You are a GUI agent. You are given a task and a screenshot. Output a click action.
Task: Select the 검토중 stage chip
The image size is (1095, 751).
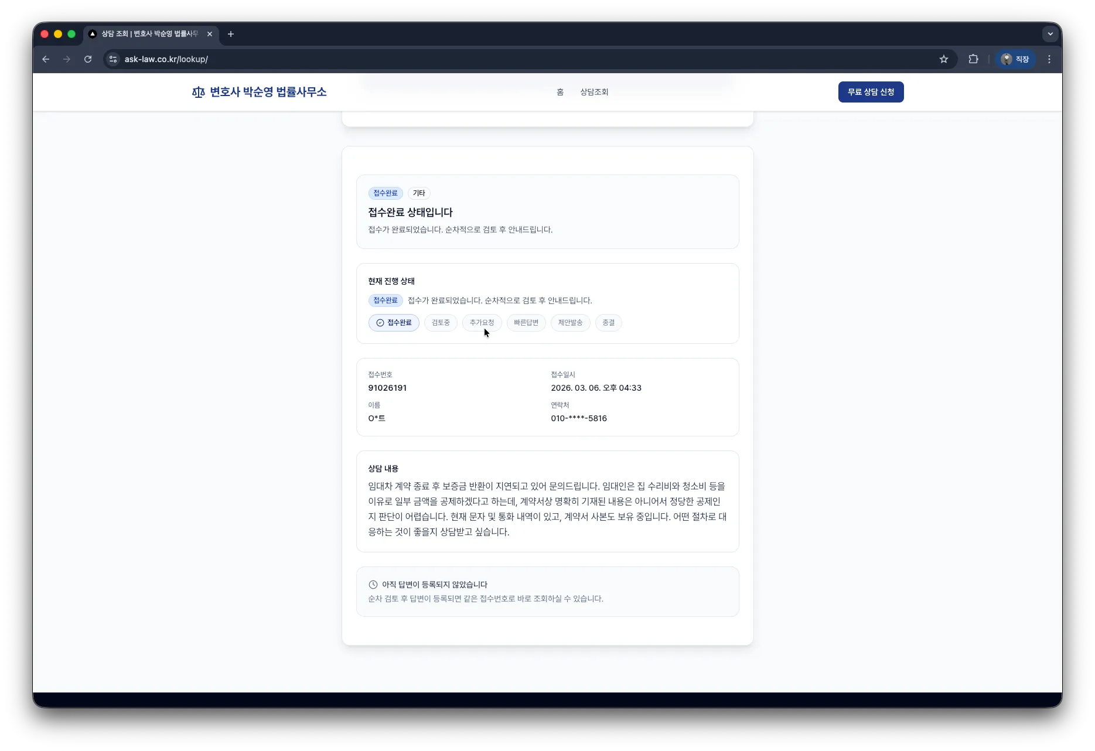(x=441, y=322)
